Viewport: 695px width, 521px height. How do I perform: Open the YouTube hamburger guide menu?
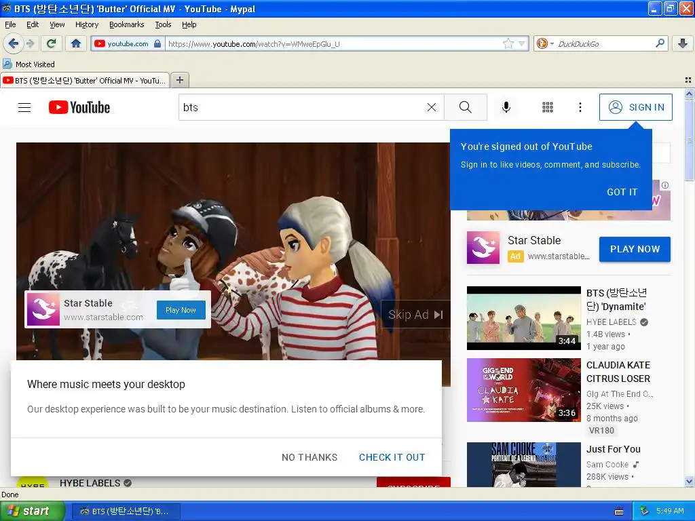pos(24,107)
